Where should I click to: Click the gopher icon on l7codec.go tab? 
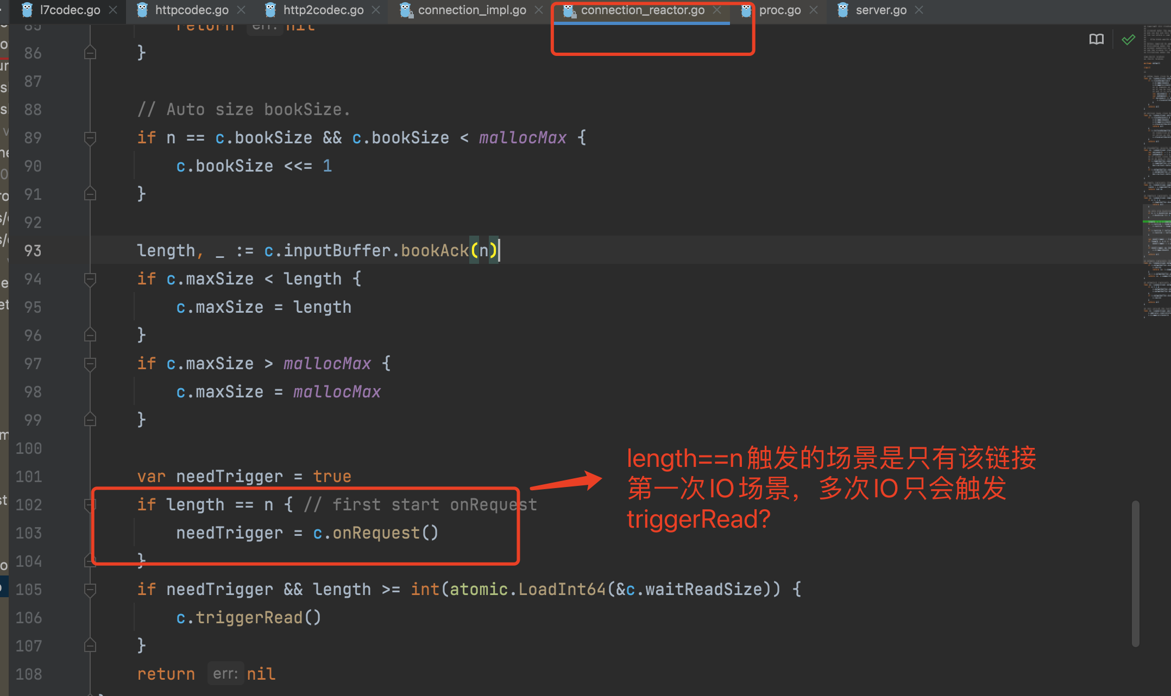(x=26, y=10)
